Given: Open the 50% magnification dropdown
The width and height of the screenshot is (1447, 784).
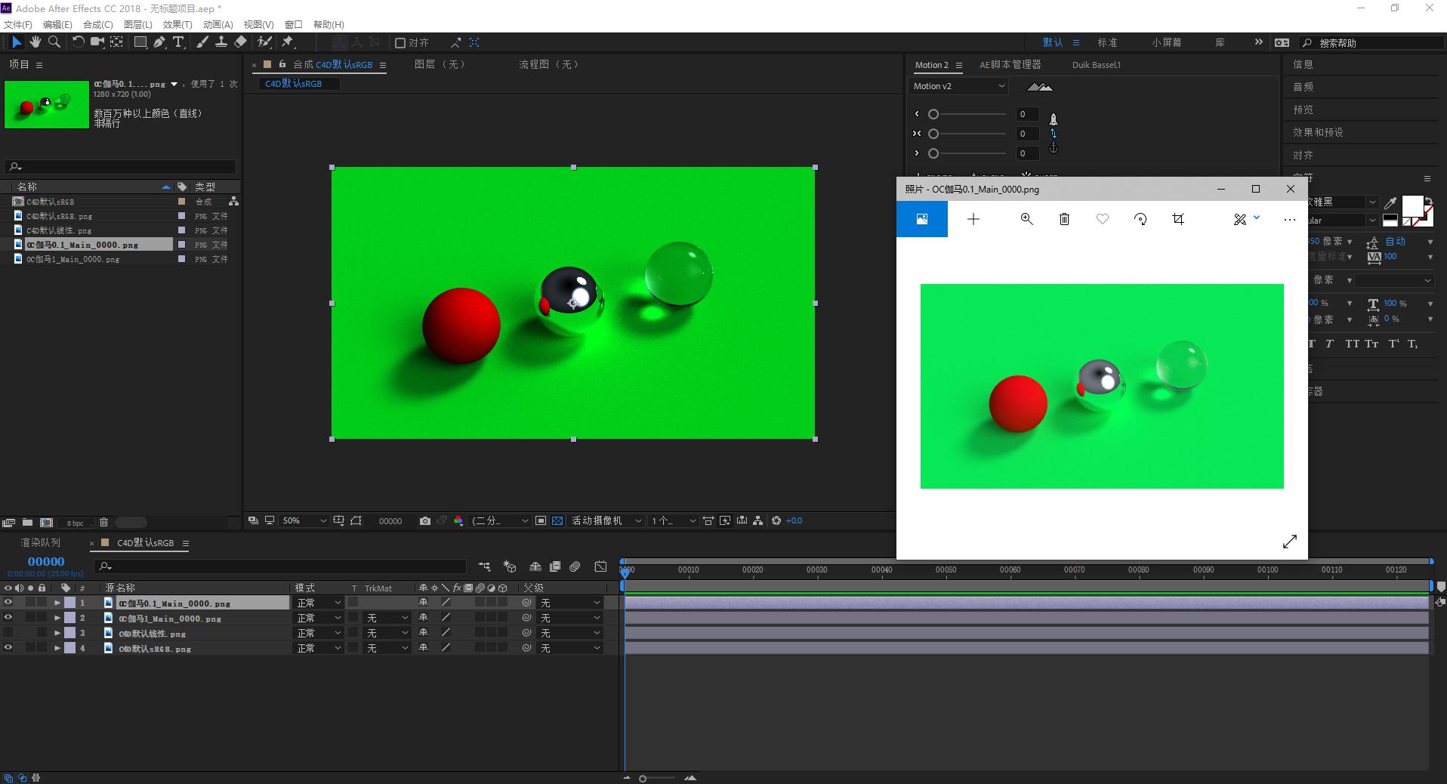Looking at the screenshot, I should click(304, 521).
